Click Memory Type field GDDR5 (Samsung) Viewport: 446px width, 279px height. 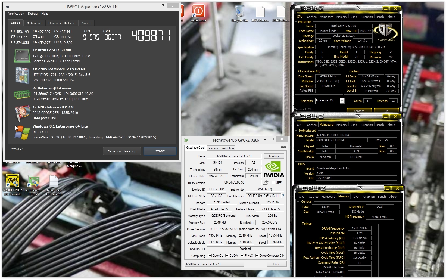click(x=224, y=216)
